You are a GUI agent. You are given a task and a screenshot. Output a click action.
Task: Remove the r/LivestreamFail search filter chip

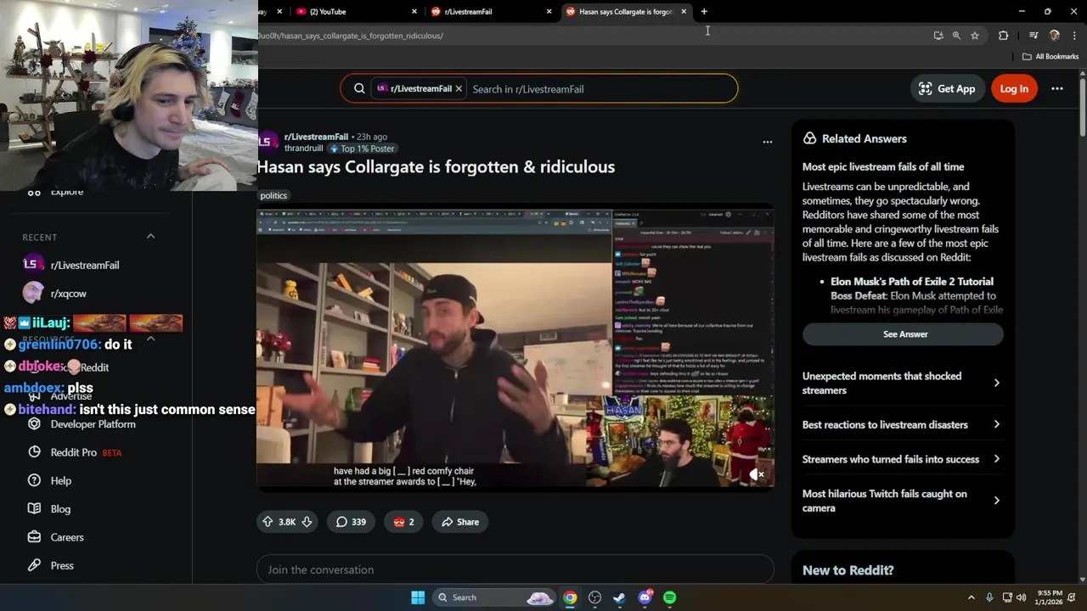tap(459, 88)
